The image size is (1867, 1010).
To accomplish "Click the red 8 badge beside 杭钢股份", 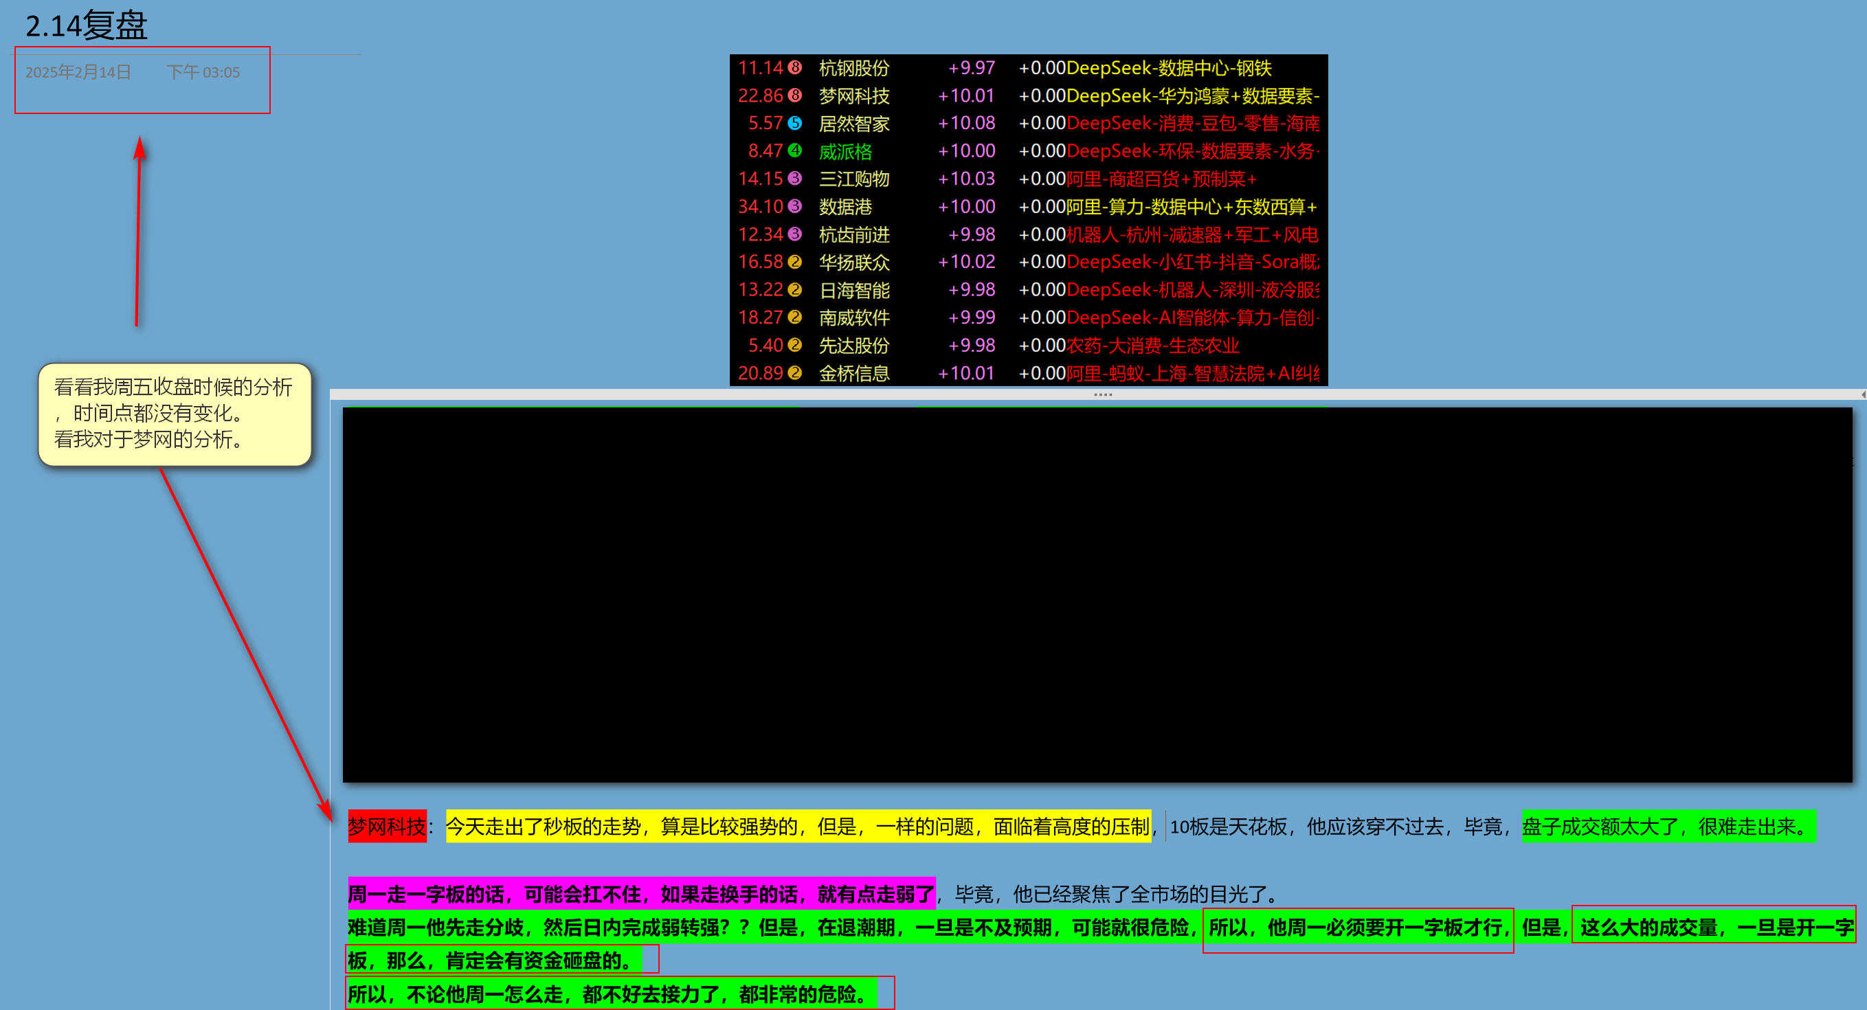I will click(x=794, y=67).
